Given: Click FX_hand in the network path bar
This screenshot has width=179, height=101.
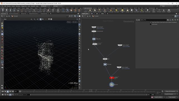Looking at the screenshot, I should pyautogui.click(x=96, y=16).
